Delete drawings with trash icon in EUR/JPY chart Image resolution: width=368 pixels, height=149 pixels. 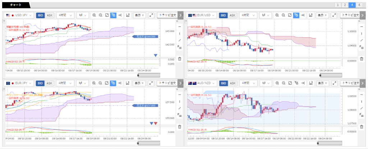coord(180,127)
